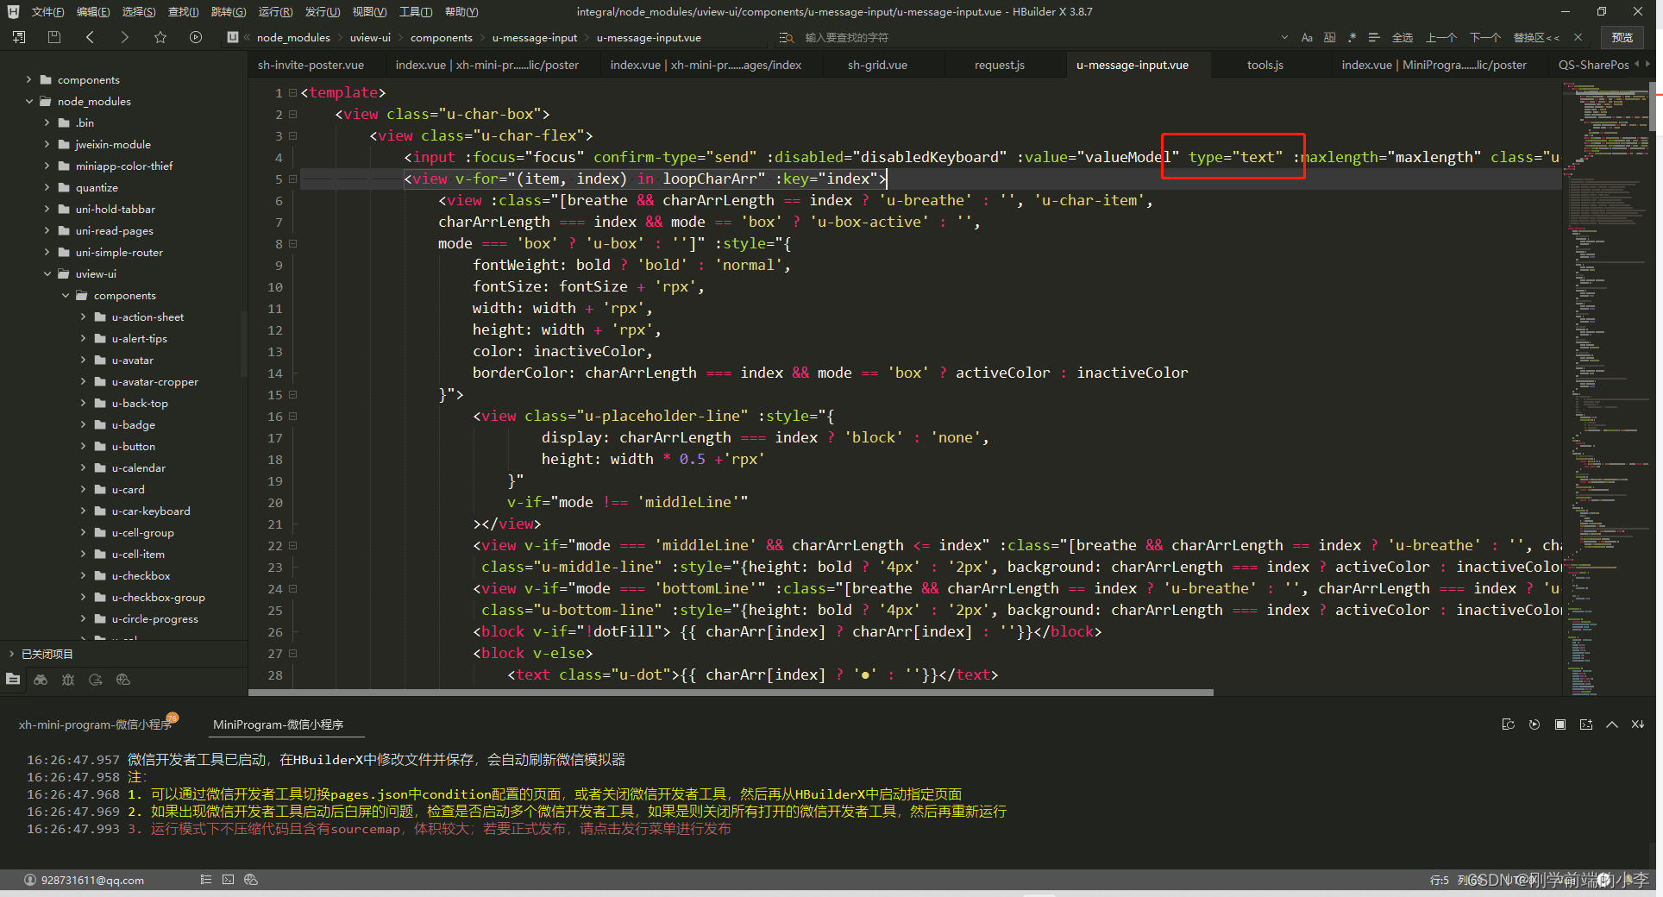Viewport: 1663px width, 897px height.
Task: Click the bookmark star icon
Action: pyautogui.click(x=160, y=37)
